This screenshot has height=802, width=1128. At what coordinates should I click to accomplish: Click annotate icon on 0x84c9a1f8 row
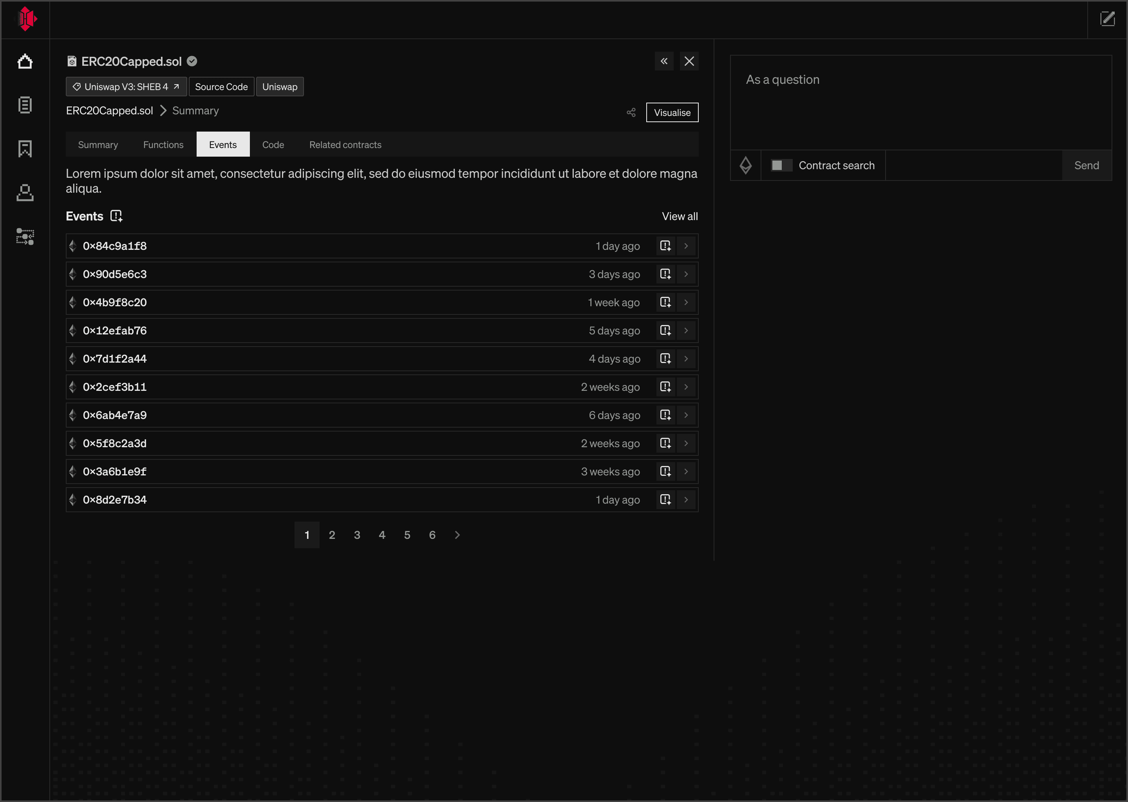(x=665, y=246)
